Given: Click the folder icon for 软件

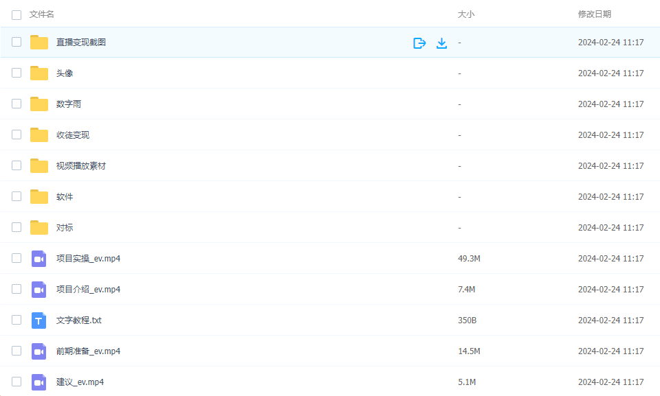Looking at the screenshot, I should (39, 197).
